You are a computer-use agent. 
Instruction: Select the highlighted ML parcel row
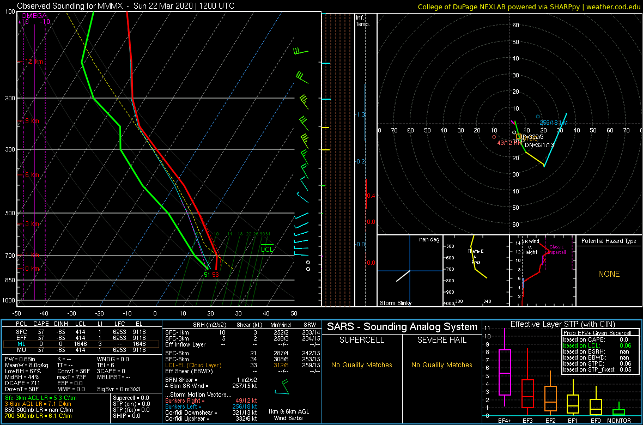(81, 344)
